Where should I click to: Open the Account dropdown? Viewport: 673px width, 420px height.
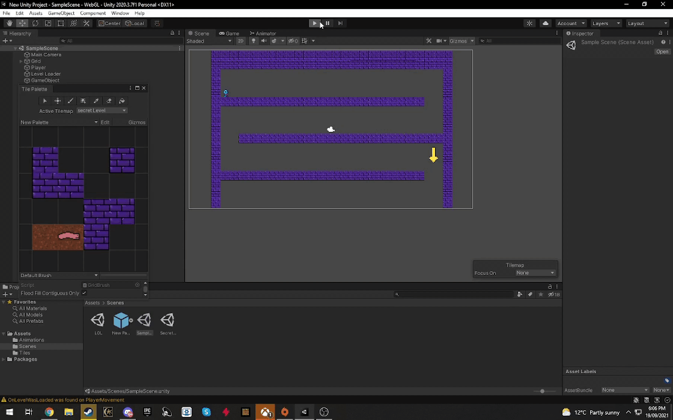(x=571, y=23)
